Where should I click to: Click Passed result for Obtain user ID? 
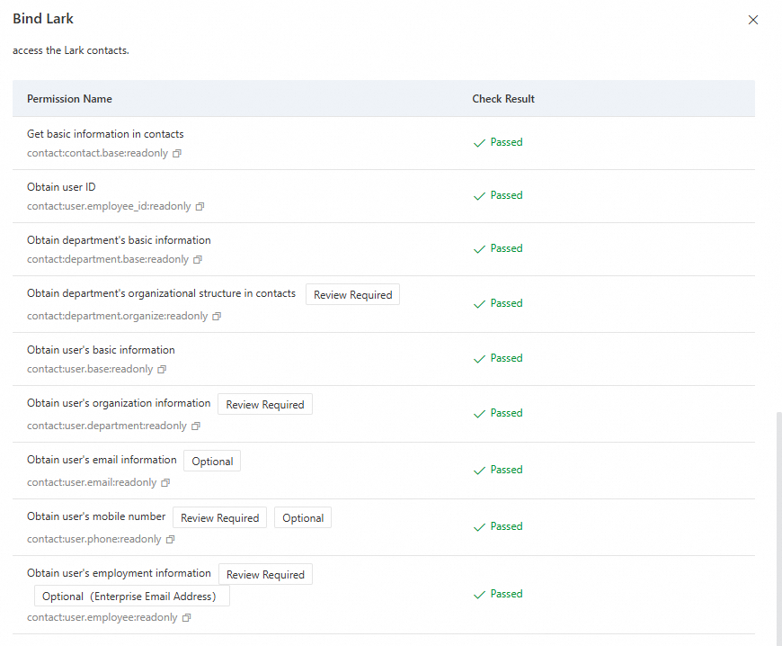click(x=498, y=195)
